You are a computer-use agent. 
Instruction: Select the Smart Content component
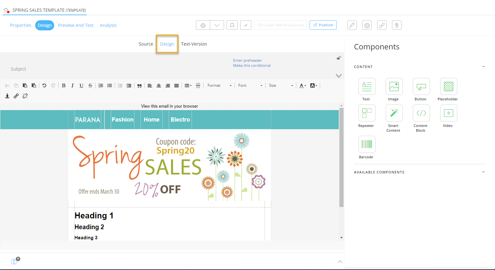394,113
